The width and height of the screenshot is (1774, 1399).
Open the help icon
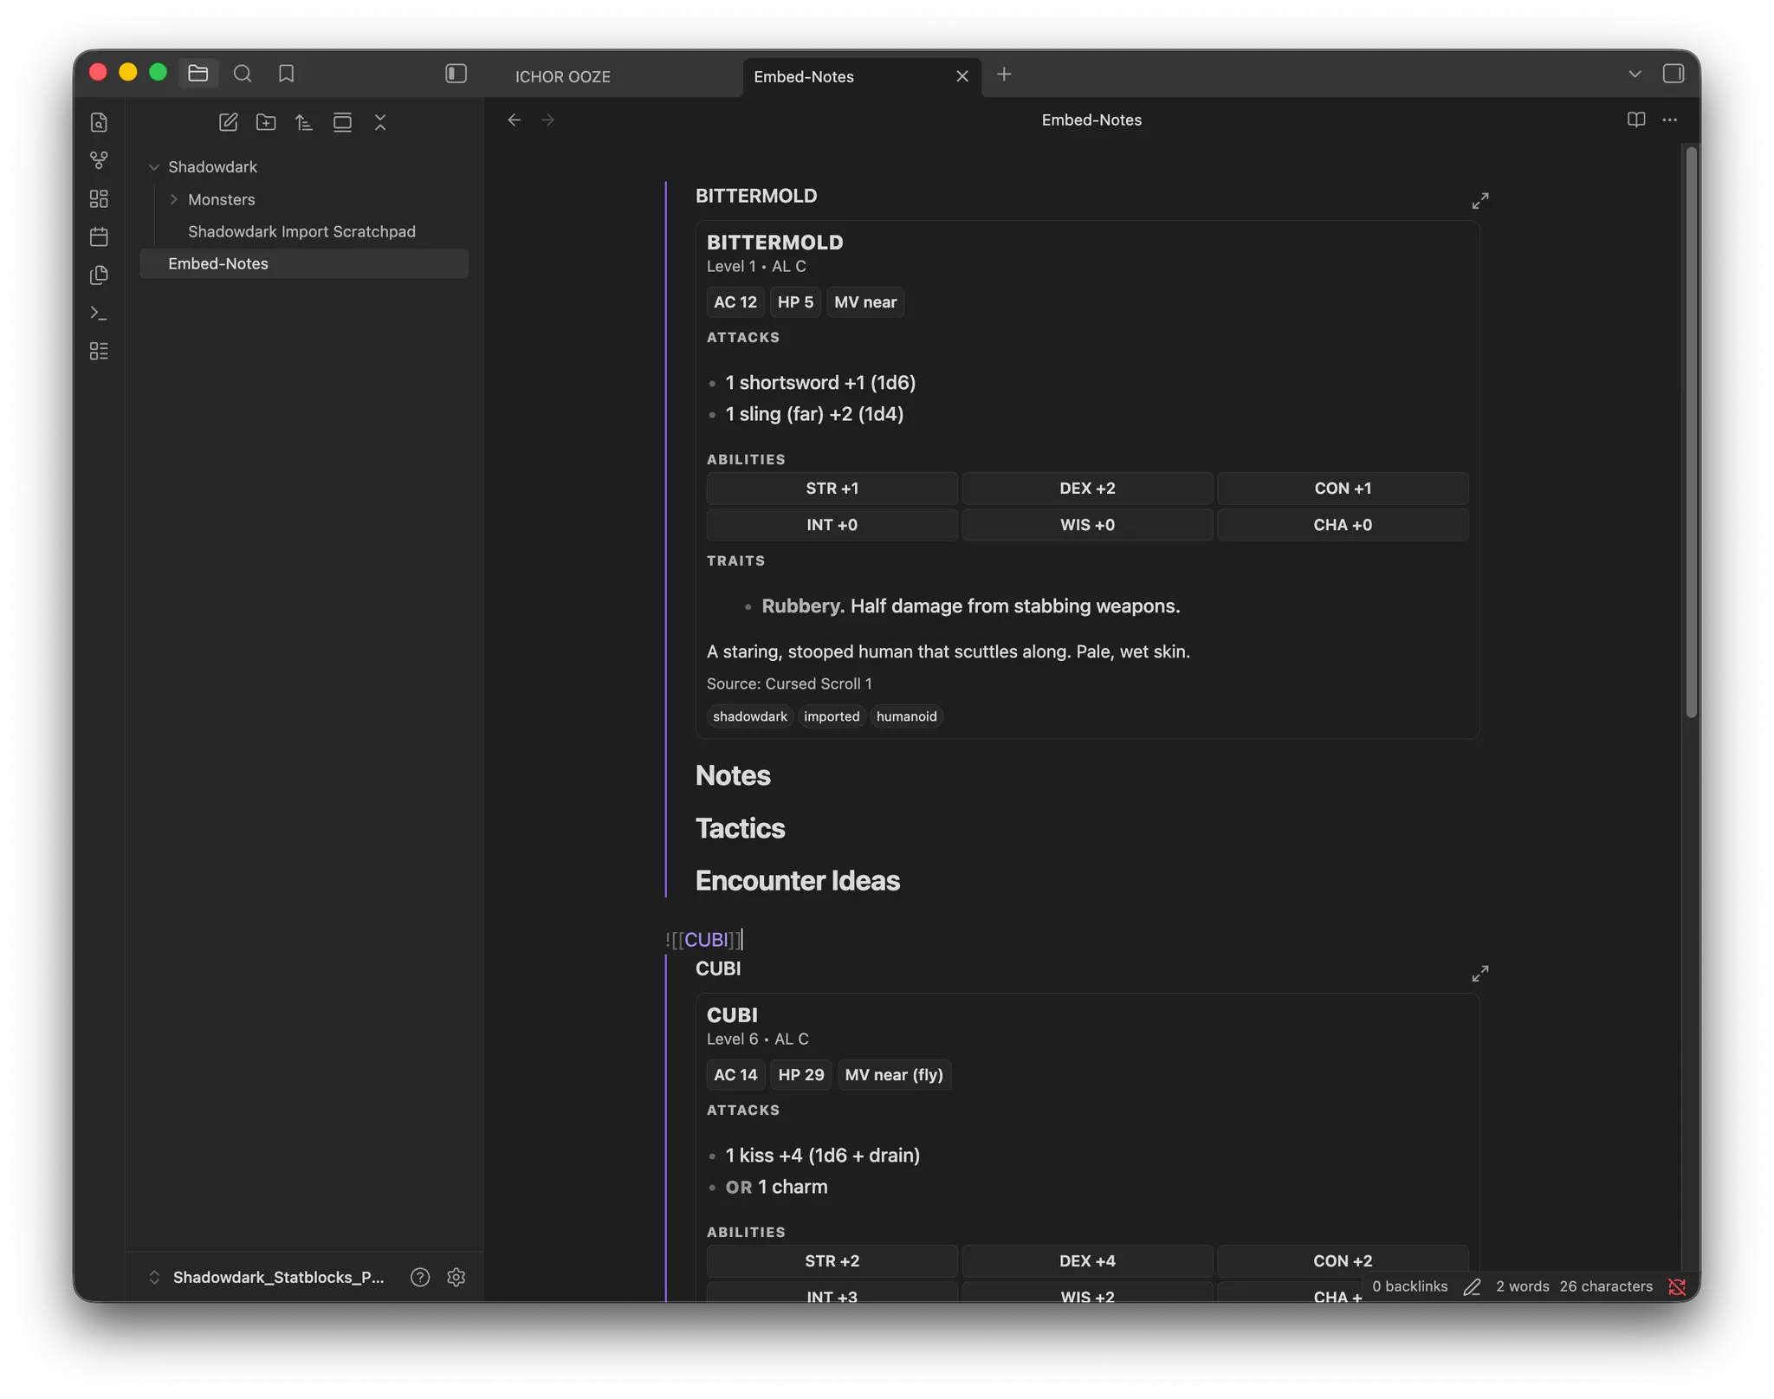(x=420, y=1277)
